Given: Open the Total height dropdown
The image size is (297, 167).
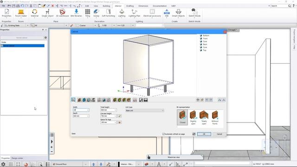Looking at the screenshot, I should click(115, 110).
